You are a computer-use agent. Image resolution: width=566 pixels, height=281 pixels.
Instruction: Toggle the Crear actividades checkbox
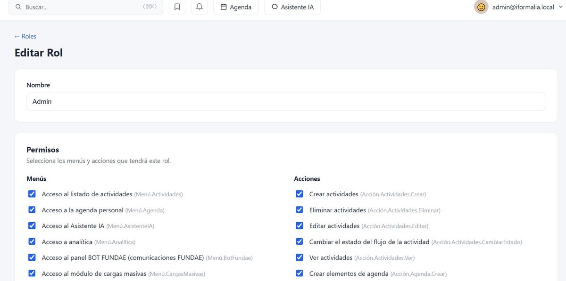[x=300, y=194]
